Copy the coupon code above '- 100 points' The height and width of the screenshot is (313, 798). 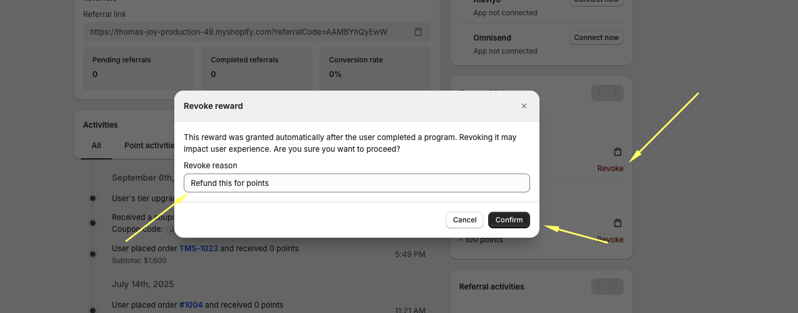617,223
